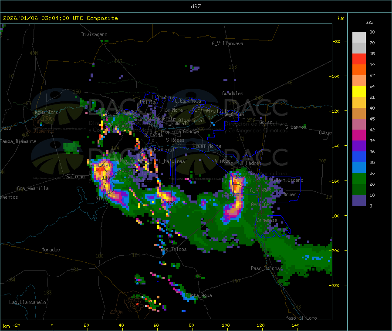Screen dimensions: 392x331
Task: Click the -80 km tick on the vertical axis
Action: [337, 41]
